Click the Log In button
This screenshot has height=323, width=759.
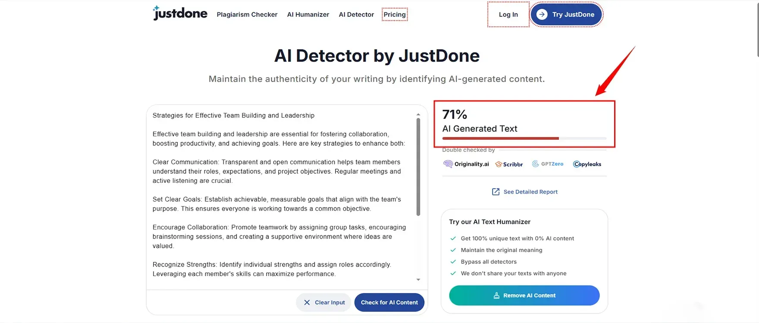508,15
